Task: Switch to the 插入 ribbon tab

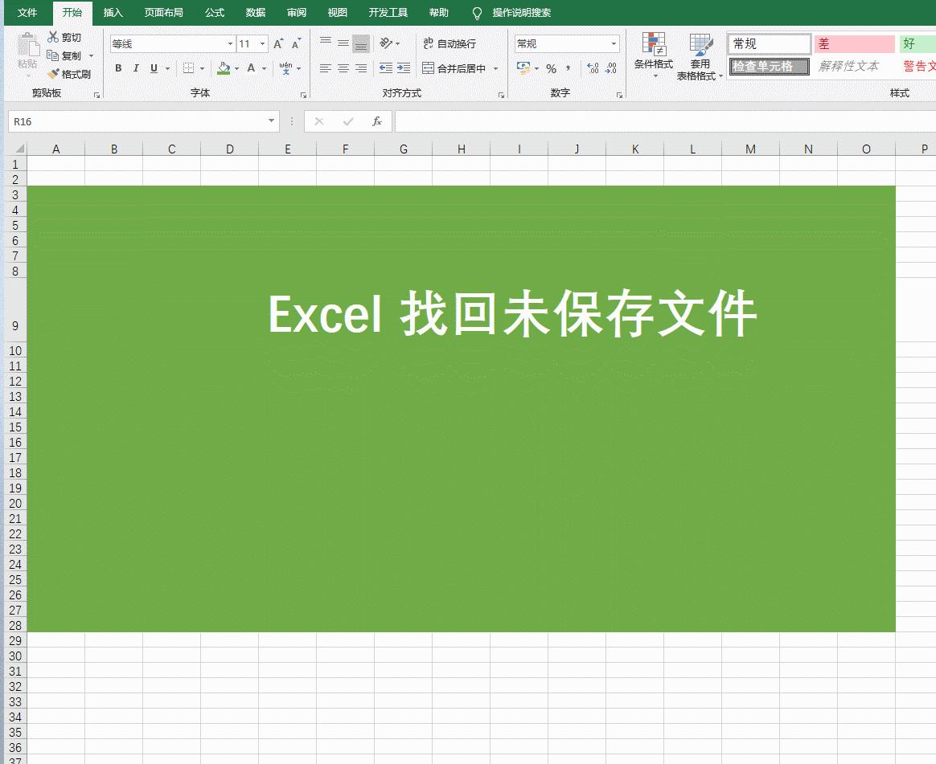Action: pos(113,13)
